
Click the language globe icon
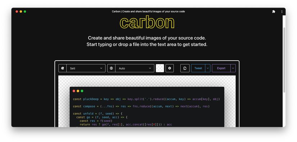pyautogui.click(x=111, y=68)
